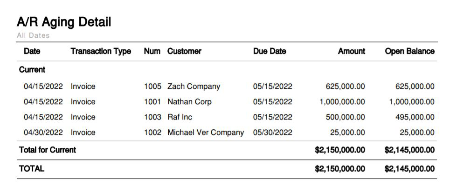Click the Date column header
The height and width of the screenshot is (193, 450).
click(32, 51)
